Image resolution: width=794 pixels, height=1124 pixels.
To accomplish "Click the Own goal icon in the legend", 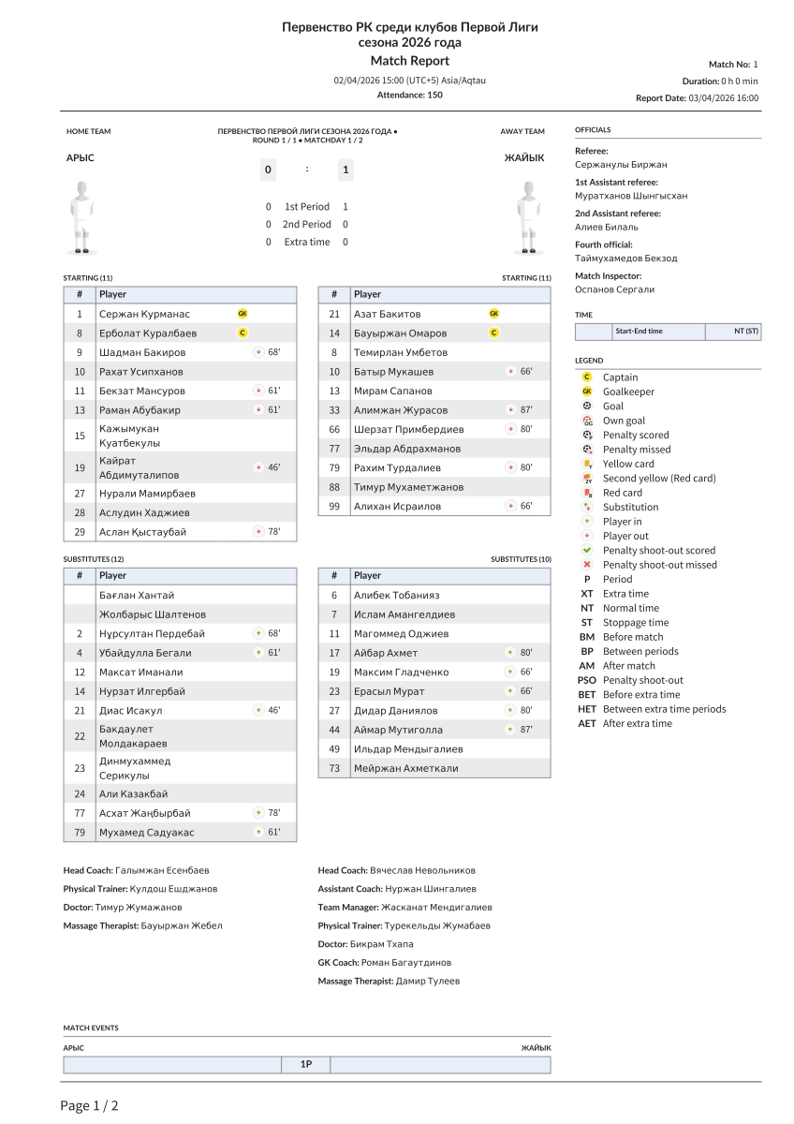I will coord(587,421).
